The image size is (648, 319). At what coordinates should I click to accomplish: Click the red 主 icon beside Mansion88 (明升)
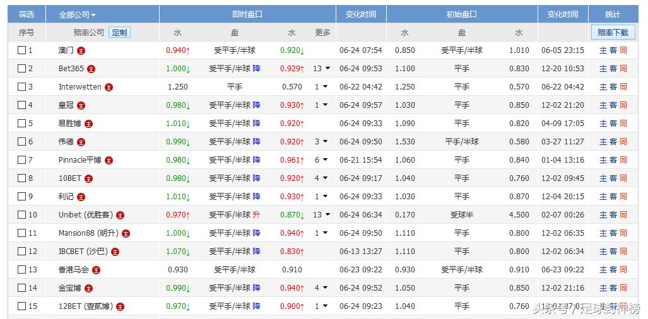[x=126, y=233]
